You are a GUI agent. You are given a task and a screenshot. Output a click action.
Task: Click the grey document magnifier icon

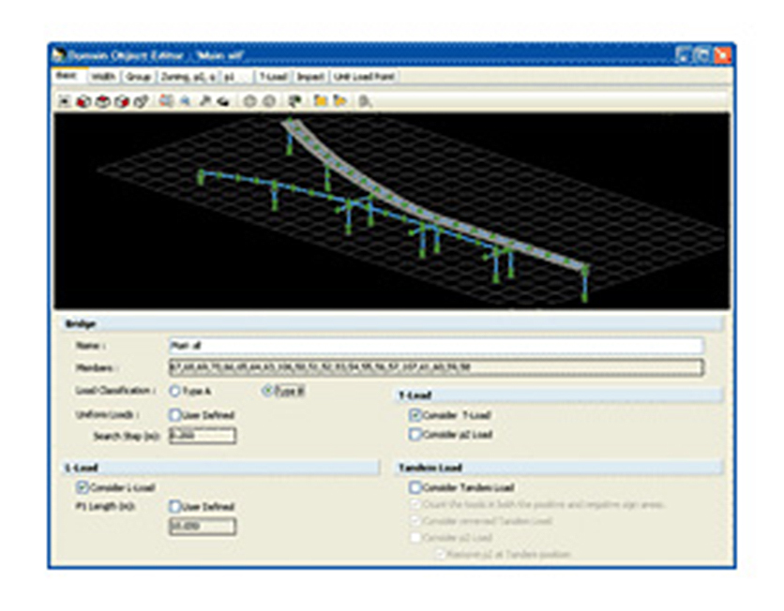coord(366,101)
